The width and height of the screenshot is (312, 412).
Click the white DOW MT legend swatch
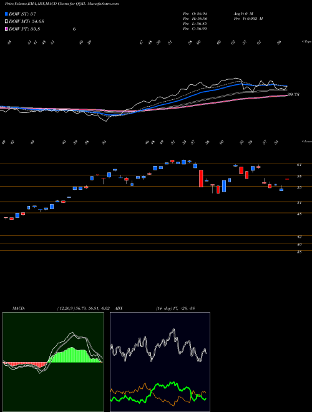coord(6,21)
